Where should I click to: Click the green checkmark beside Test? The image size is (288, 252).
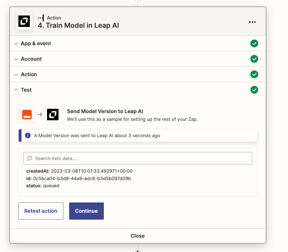254,90
